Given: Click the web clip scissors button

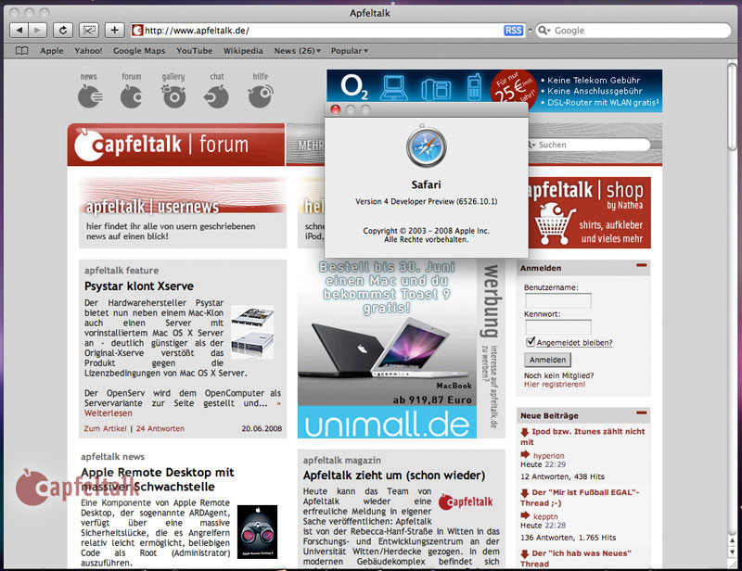Looking at the screenshot, I should pos(88,31).
